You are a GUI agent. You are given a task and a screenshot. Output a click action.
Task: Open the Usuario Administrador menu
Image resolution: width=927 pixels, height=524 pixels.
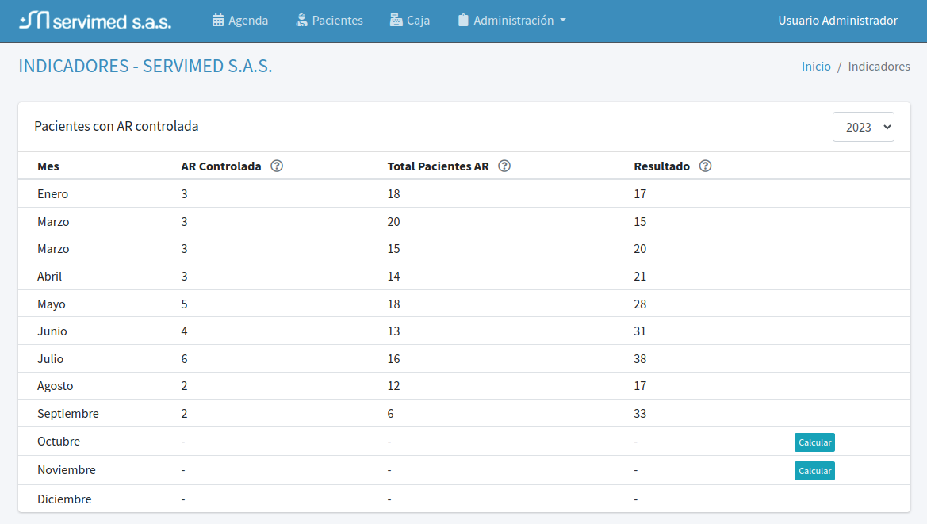[x=837, y=21]
